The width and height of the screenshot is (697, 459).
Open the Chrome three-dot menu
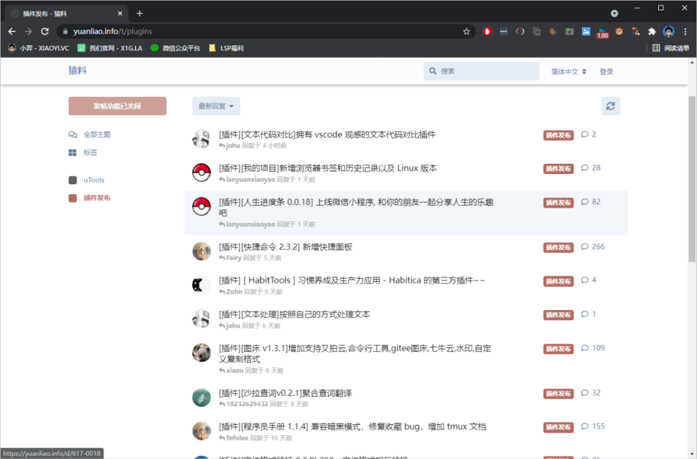(685, 32)
